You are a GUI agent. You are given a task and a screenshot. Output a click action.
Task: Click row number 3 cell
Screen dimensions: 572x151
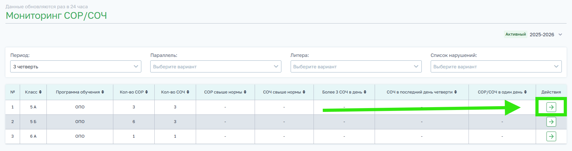(x=13, y=136)
